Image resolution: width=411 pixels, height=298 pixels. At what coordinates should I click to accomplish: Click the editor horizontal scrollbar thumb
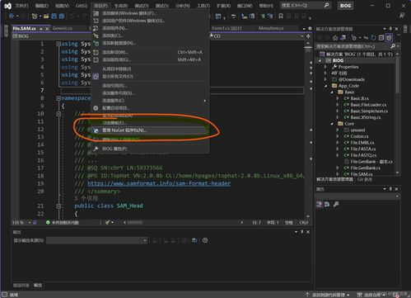tap(135, 222)
